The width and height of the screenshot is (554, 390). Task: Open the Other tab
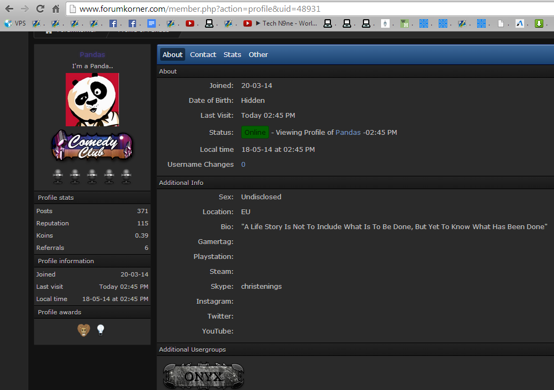[x=258, y=55]
